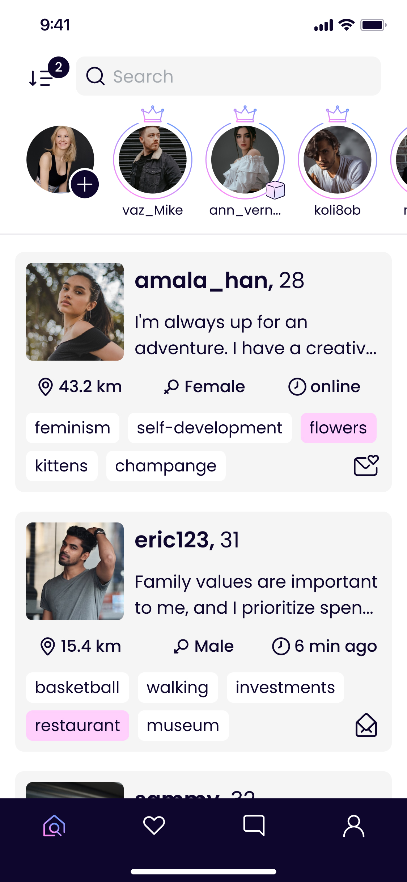View ann_vern's story avatar

click(245, 160)
